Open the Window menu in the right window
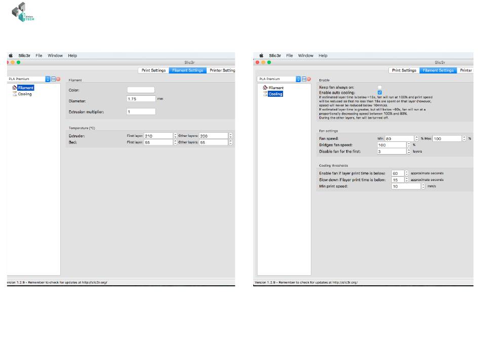This screenshot has height=338, width=481. tap(306, 56)
